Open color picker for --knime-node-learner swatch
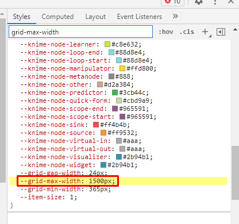The width and height of the screenshot is (239, 224). [x=107, y=44]
